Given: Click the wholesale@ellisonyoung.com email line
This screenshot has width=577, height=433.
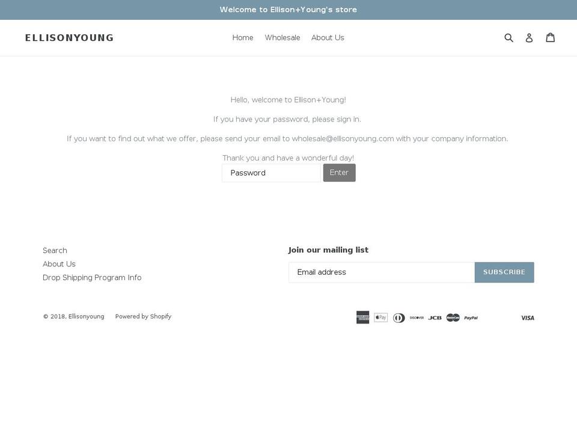Looking at the screenshot, I should (x=287, y=139).
